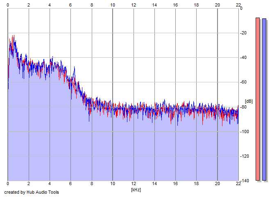Click the [dB] axis unit label
The width and height of the screenshot is (272, 197).
click(x=249, y=101)
